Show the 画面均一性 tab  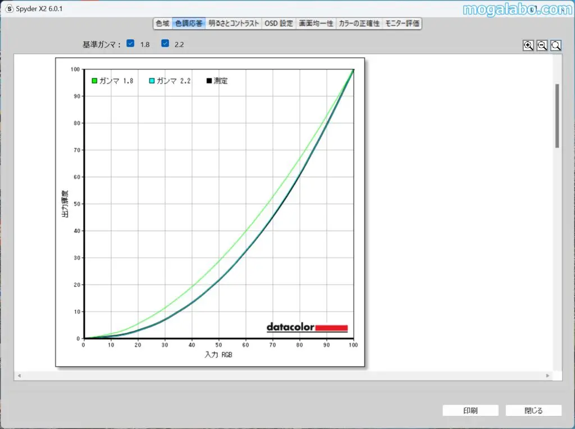tap(316, 24)
